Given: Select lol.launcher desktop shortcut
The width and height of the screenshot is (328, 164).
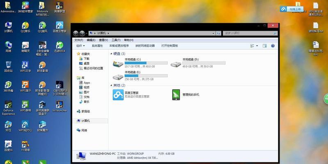Looking at the screenshot, I should tap(59, 106).
